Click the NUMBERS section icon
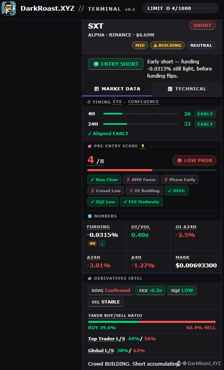 (89, 216)
